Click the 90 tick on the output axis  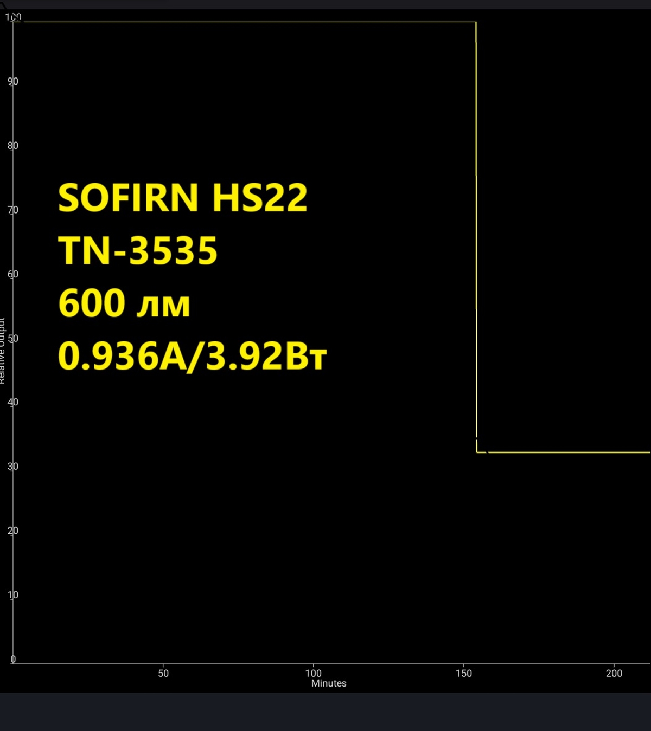coord(13,81)
